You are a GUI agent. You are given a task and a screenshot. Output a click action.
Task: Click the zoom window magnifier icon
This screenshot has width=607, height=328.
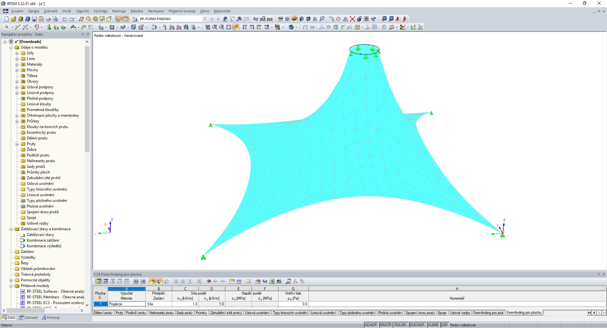[x=215, y=27]
